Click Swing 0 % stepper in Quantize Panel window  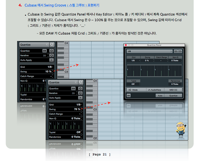154,60
